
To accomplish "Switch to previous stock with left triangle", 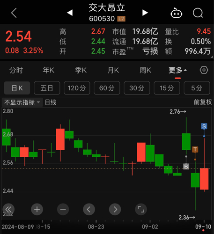I will pyautogui.click(x=70, y=13).
